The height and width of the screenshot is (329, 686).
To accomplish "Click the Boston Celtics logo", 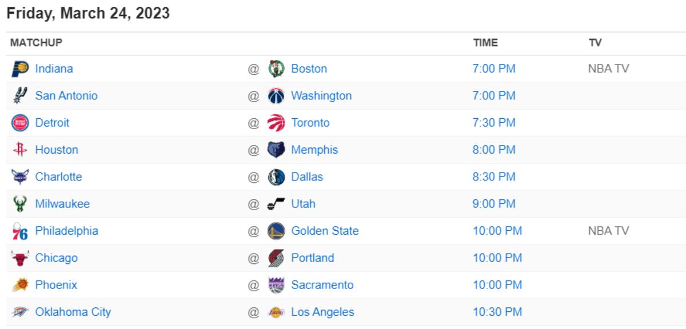I will 276,69.
